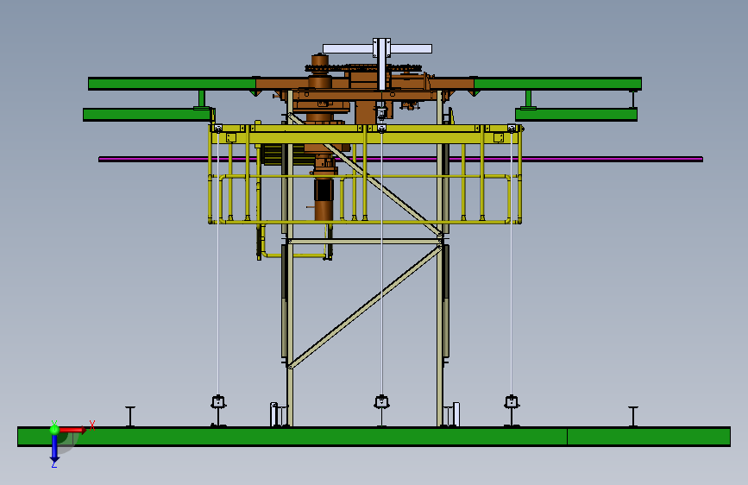The height and width of the screenshot is (485, 748).
Task: Select the far-left small post on base beam
Action: pos(130,416)
